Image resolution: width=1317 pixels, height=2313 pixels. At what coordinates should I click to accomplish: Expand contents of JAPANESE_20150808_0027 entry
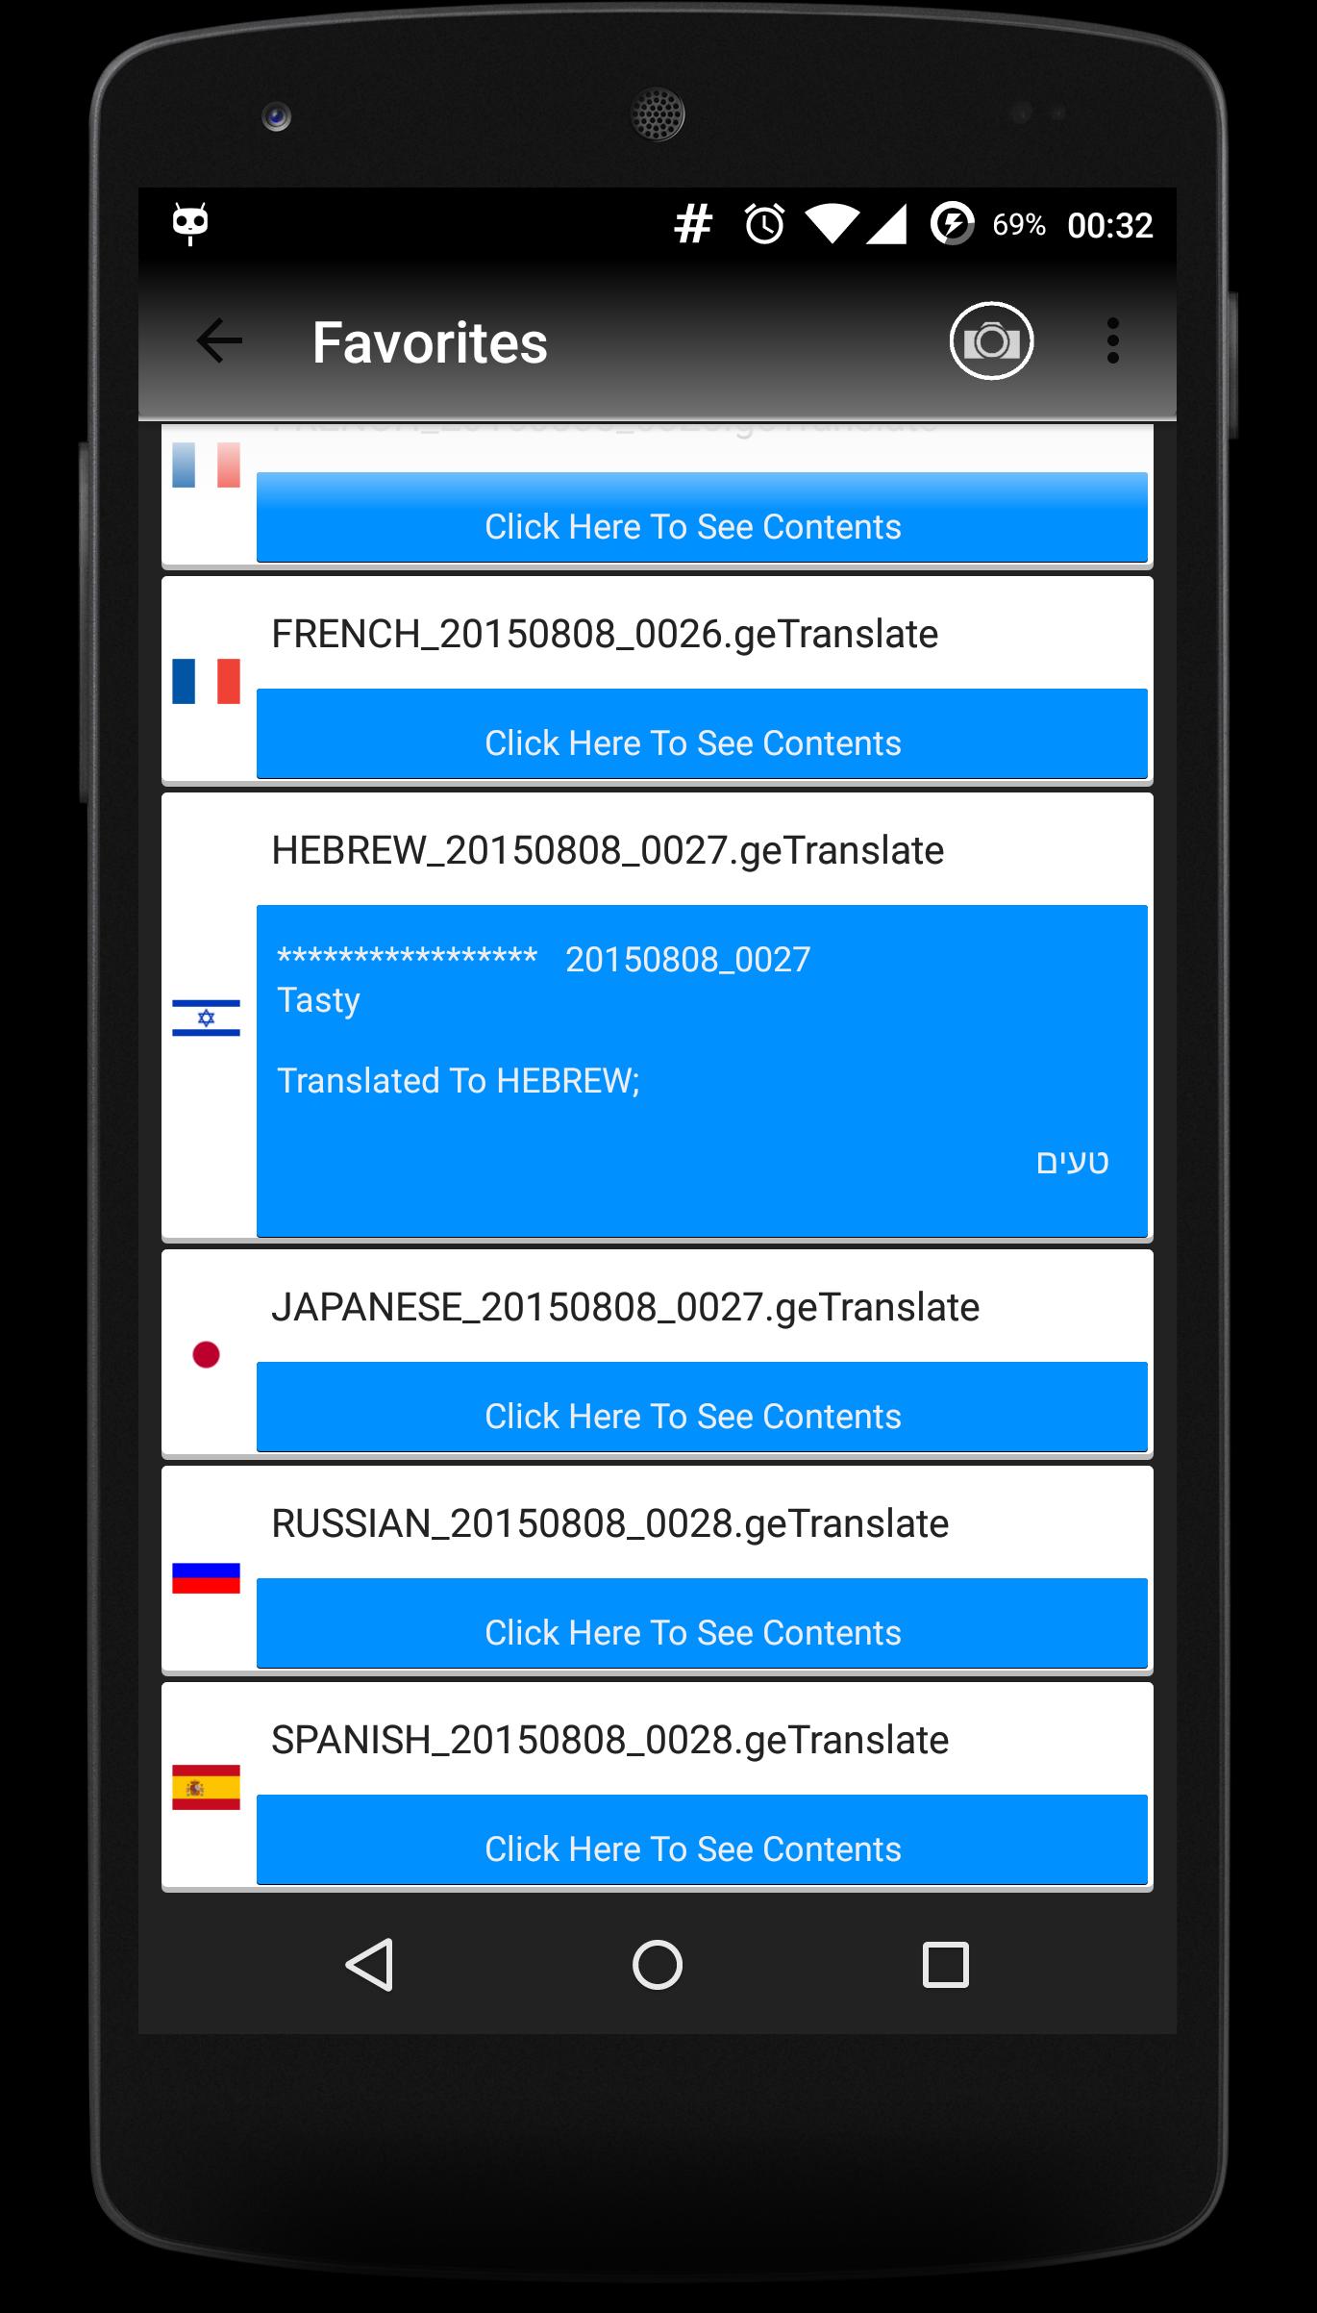click(702, 1406)
